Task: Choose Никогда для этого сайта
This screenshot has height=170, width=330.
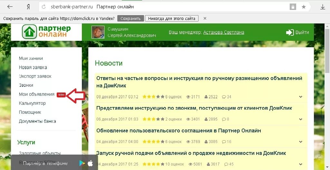Action: (171, 18)
